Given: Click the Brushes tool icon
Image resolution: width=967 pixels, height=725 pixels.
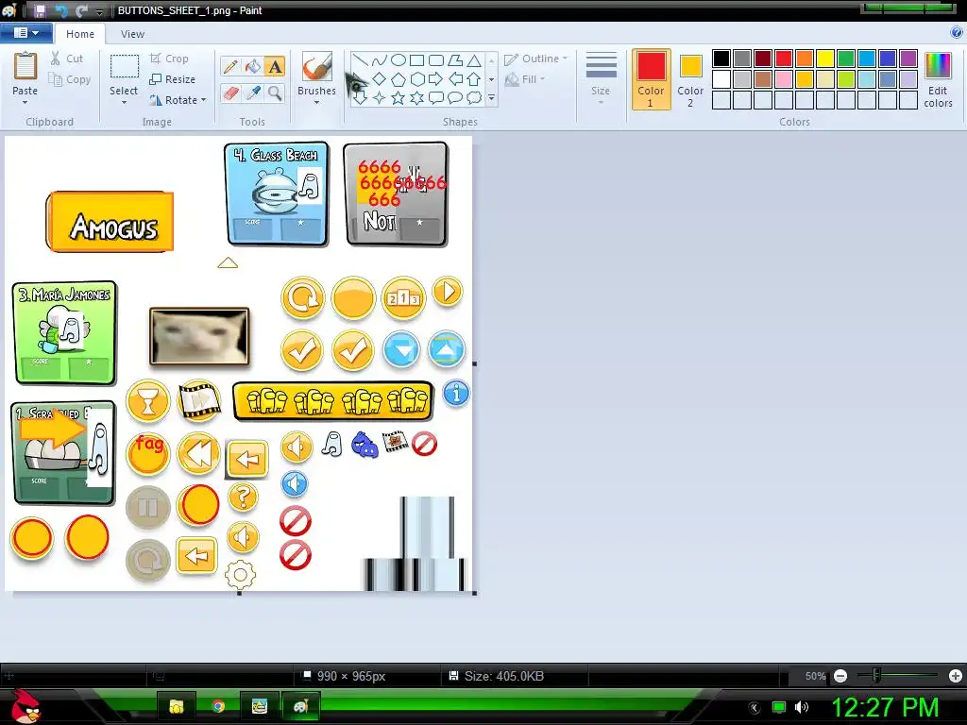Looking at the screenshot, I should coord(317,67).
